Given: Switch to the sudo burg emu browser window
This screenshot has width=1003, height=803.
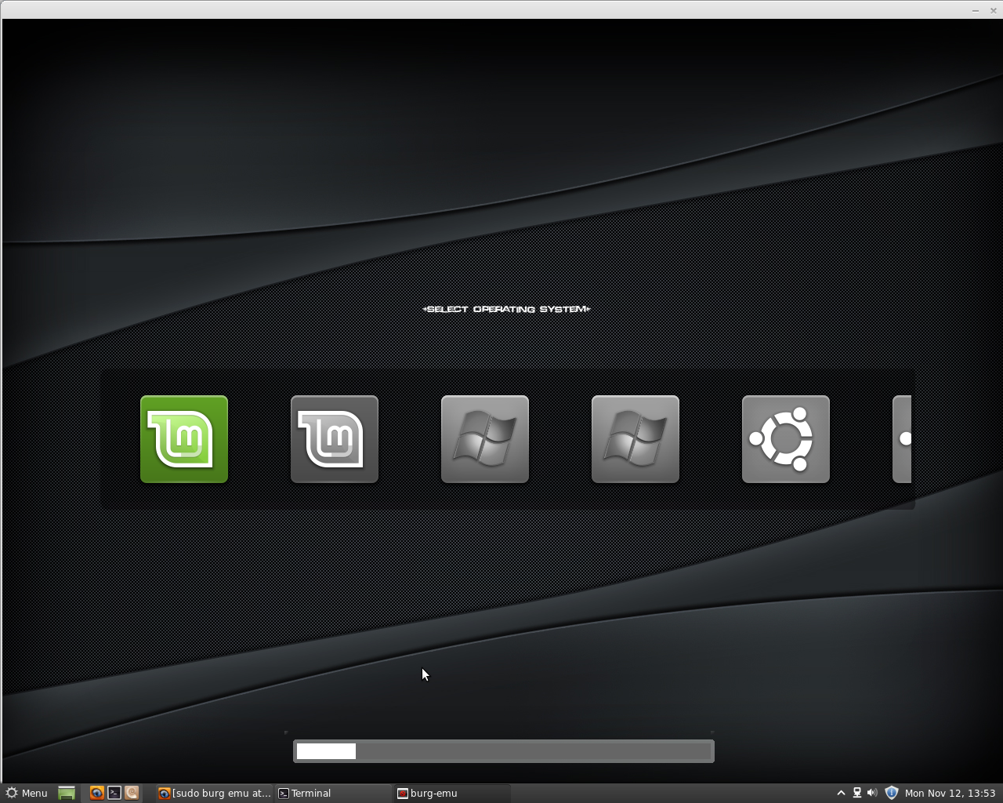Looking at the screenshot, I should pos(214,793).
